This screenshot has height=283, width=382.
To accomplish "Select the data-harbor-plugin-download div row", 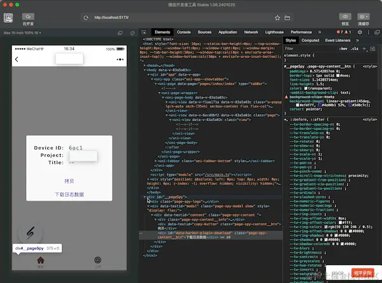I will click(211, 235).
